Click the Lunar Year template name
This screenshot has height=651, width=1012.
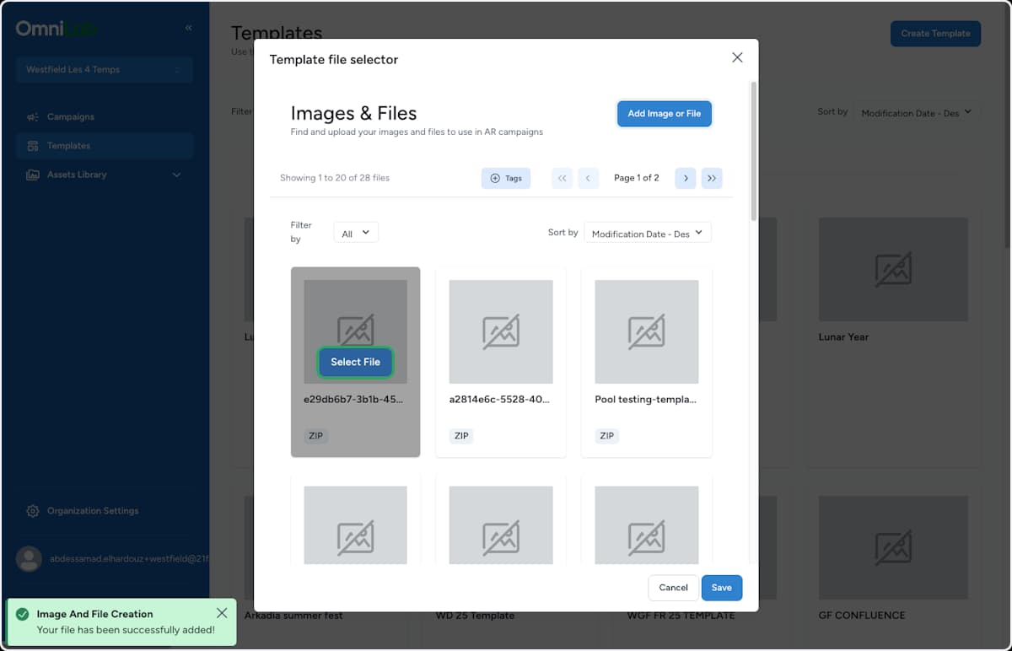(x=843, y=336)
